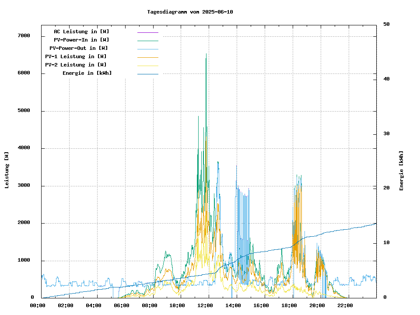
Task: Click the purple AC Leistung legend line sample
Action: point(147,32)
